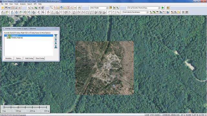Click the Zoom Out toolbar icon

[x=32, y=8]
